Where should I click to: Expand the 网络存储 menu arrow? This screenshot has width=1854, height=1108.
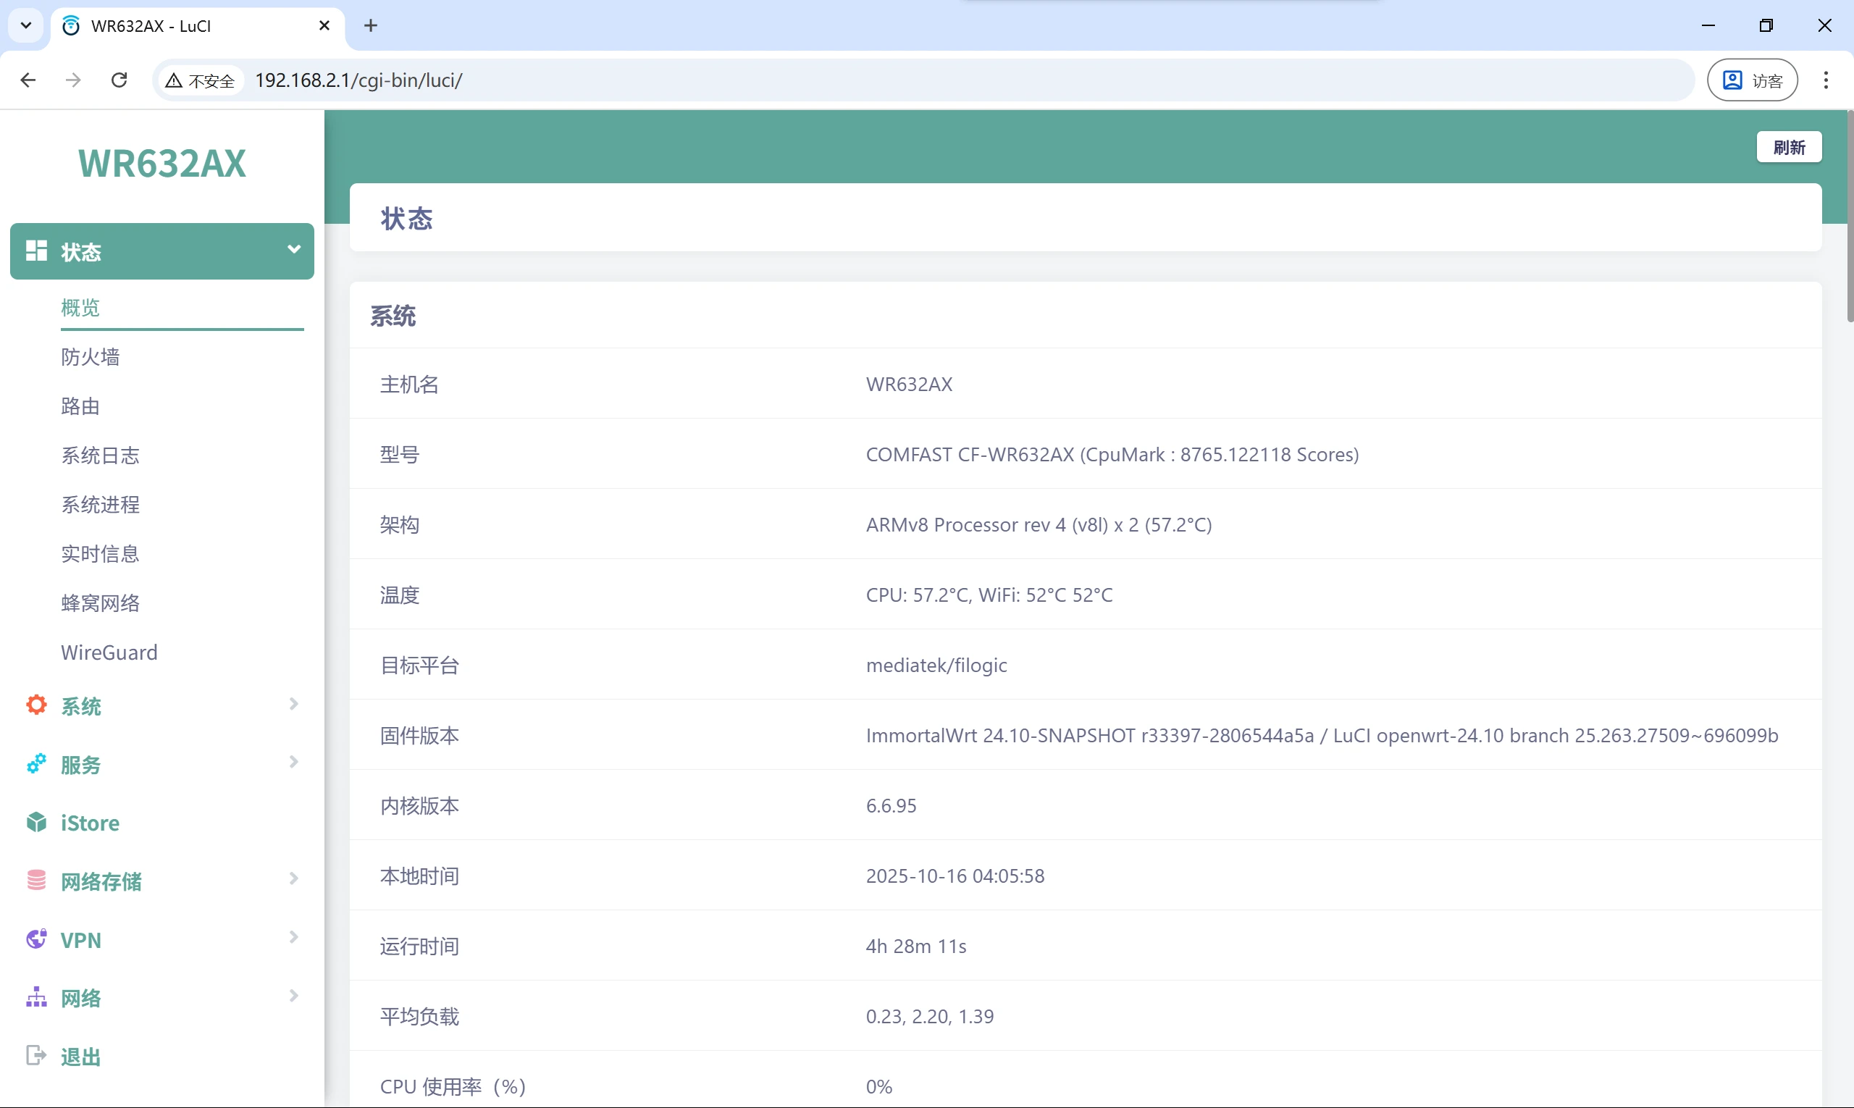(293, 878)
